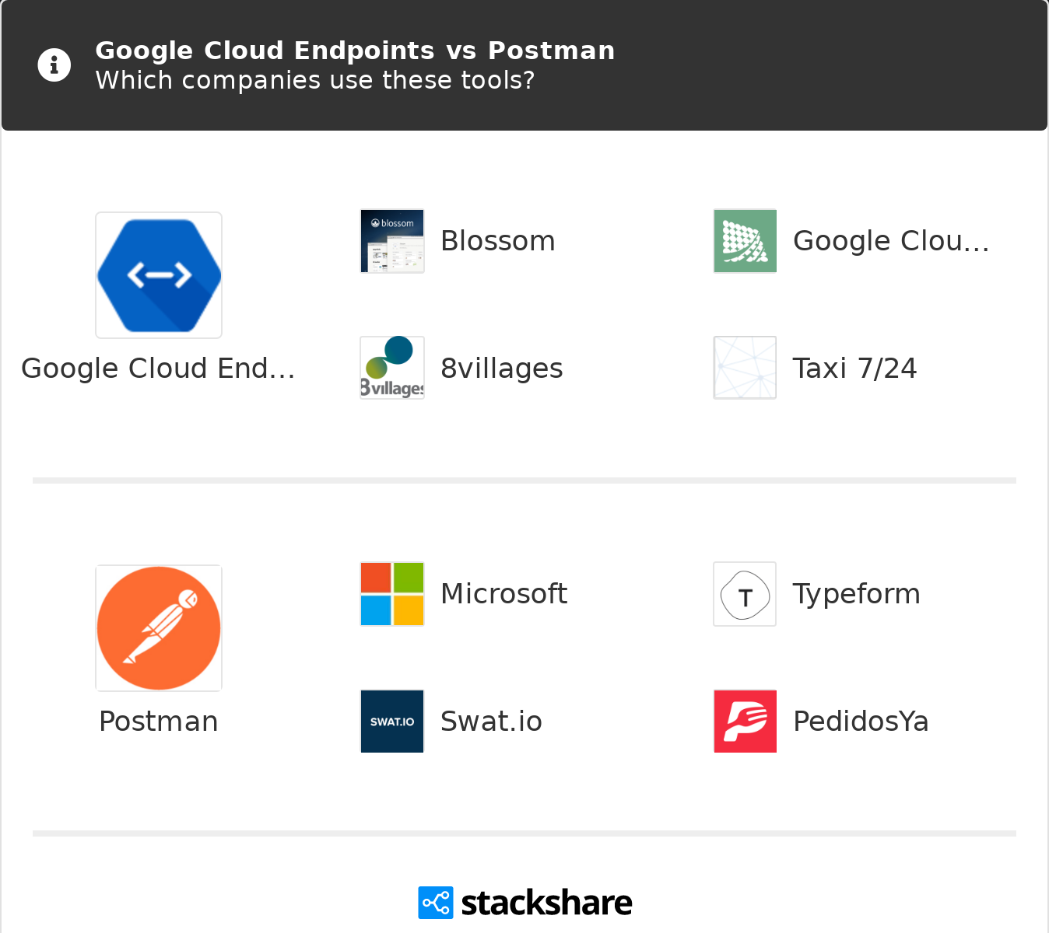1049x933 pixels.
Task: Select the Blossom company thumbnail
Action: (x=392, y=241)
